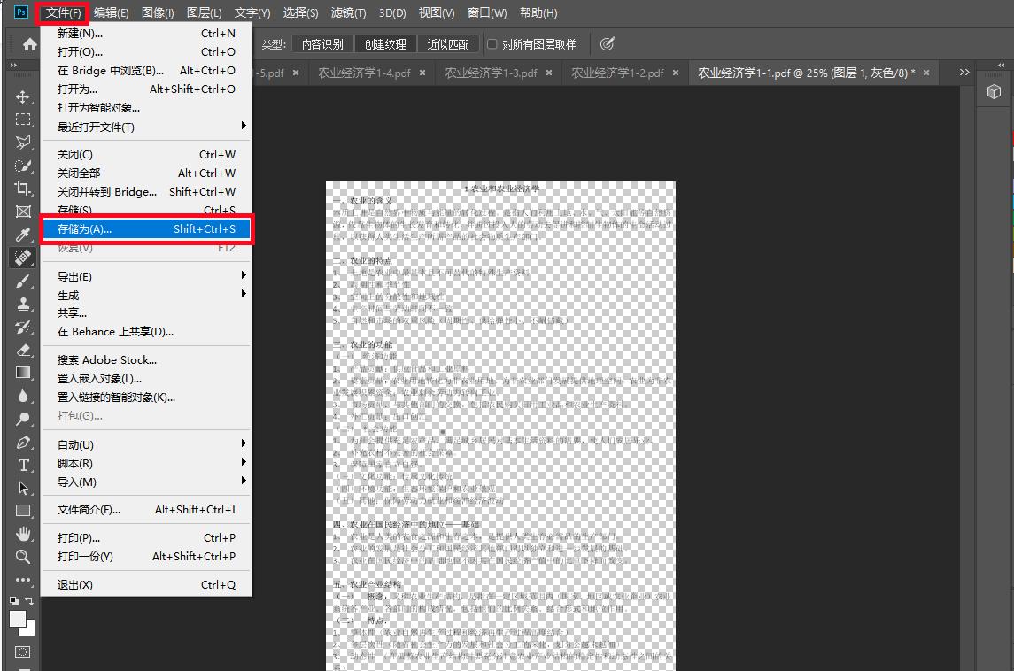The height and width of the screenshot is (671, 1014).
Task: Close the 农业经济学1-2.pdf tab
Action: coord(675,73)
